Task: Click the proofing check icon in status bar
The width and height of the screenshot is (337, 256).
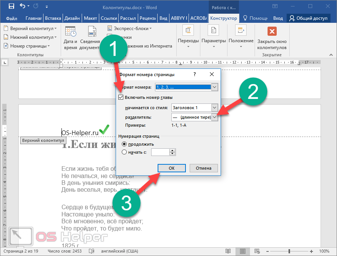Action: [92, 251]
